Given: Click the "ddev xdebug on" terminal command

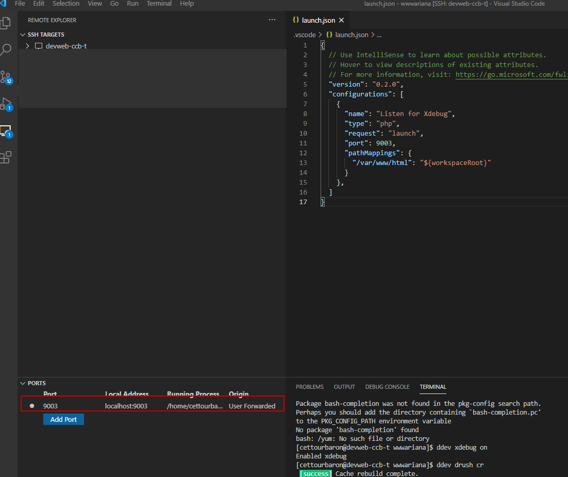Looking at the screenshot, I should [x=462, y=447].
